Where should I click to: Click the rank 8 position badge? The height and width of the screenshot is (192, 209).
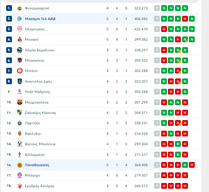[9, 81]
